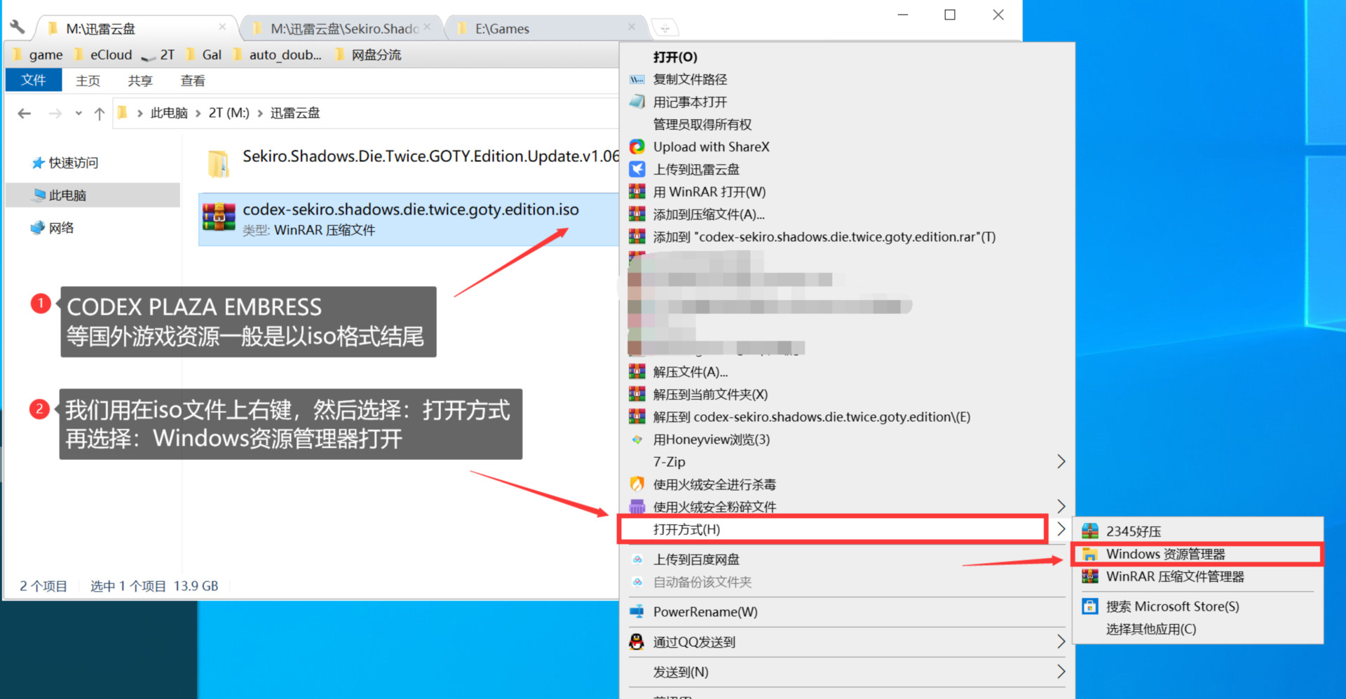Image resolution: width=1346 pixels, height=699 pixels.
Task: Click the 上传到迅雷云盘 icon
Action: pos(637,169)
